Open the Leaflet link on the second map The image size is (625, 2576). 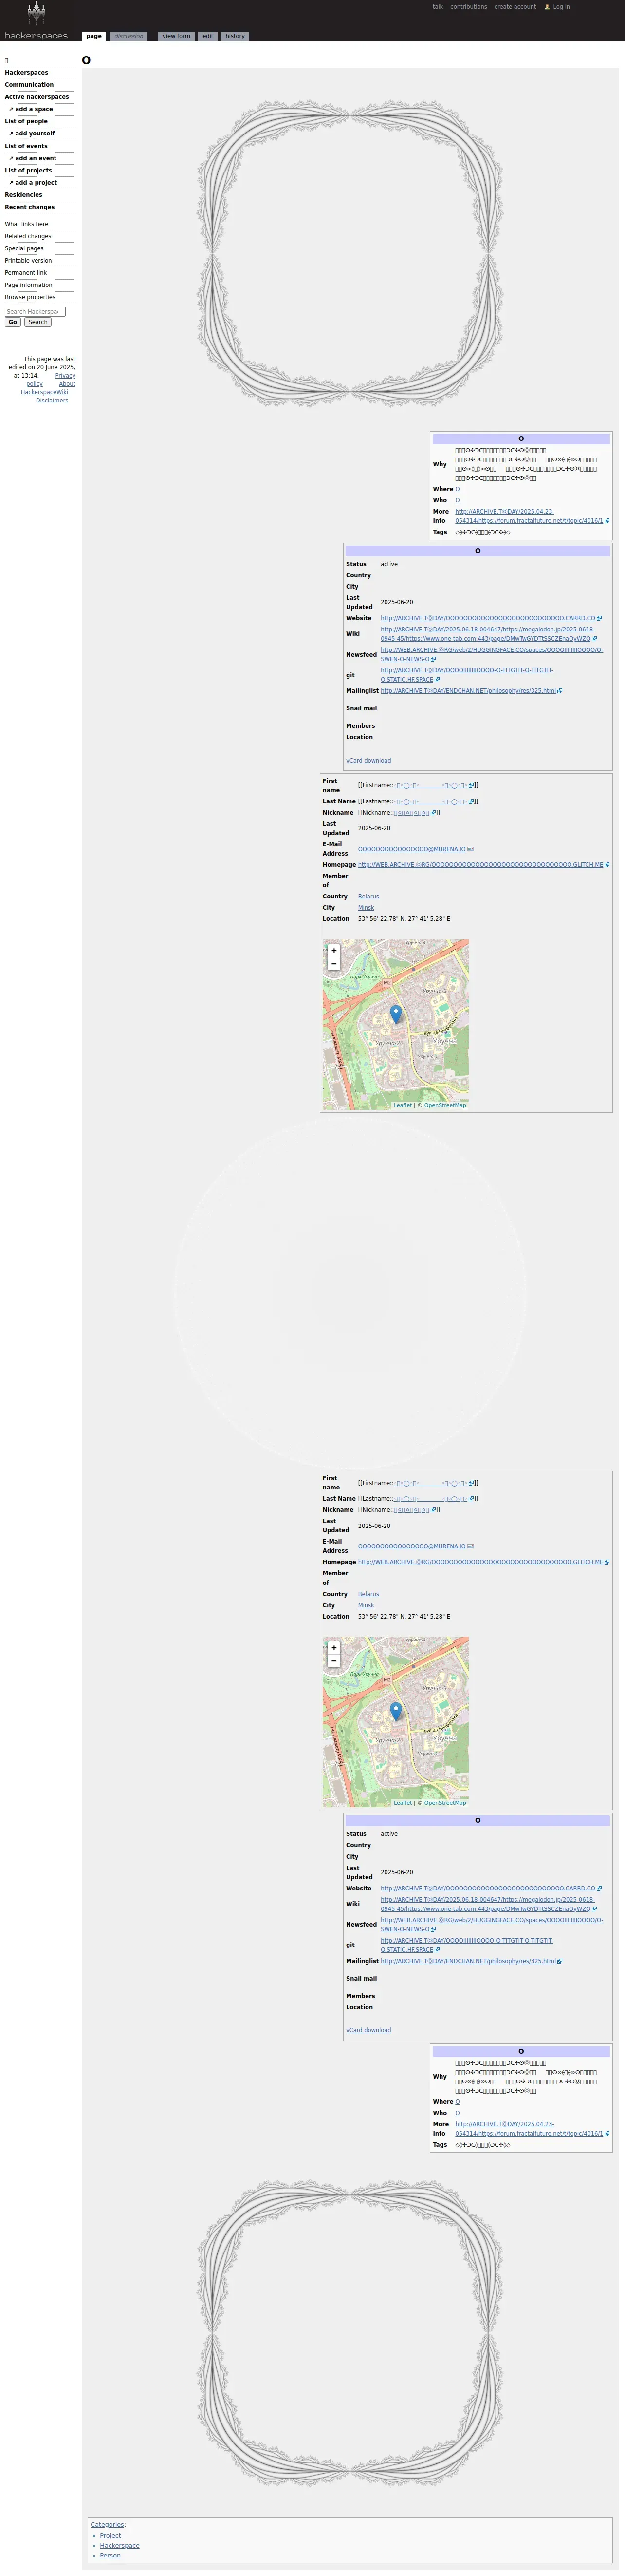[403, 1803]
